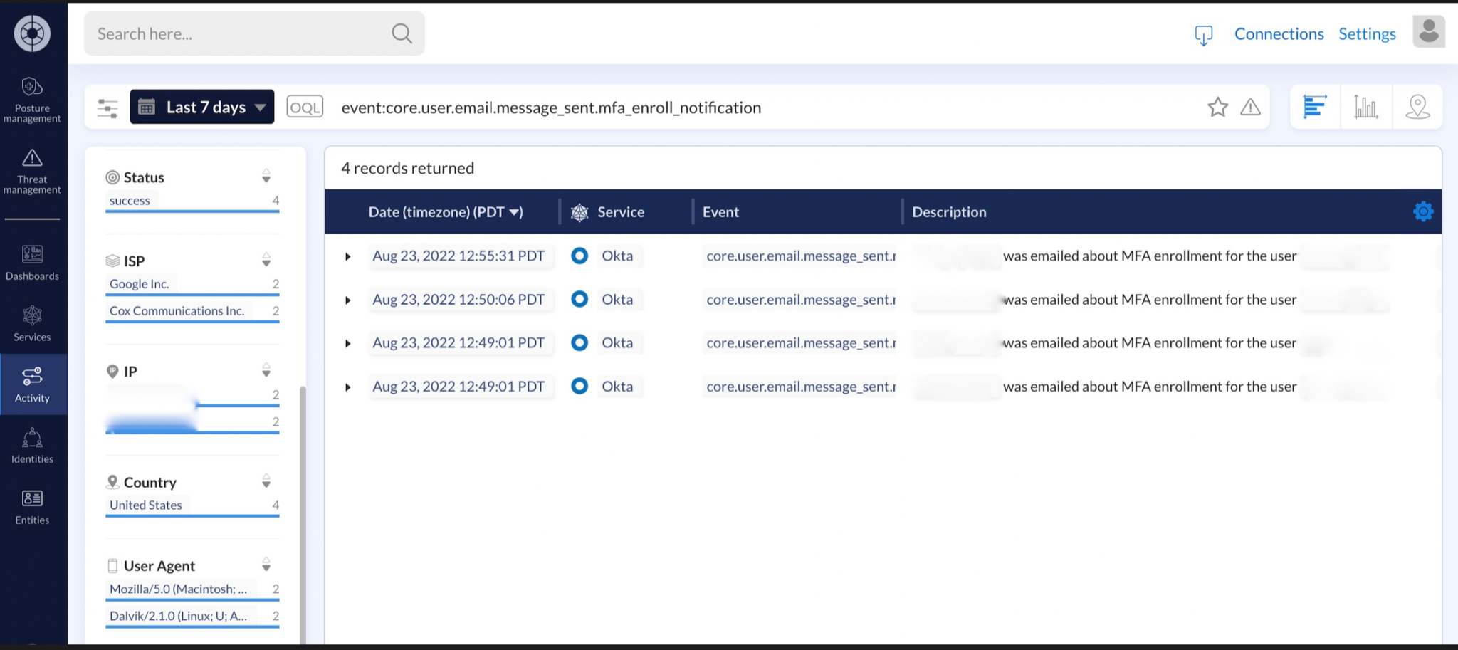Open the PDT timezone dropdown in Date header

[498, 212]
